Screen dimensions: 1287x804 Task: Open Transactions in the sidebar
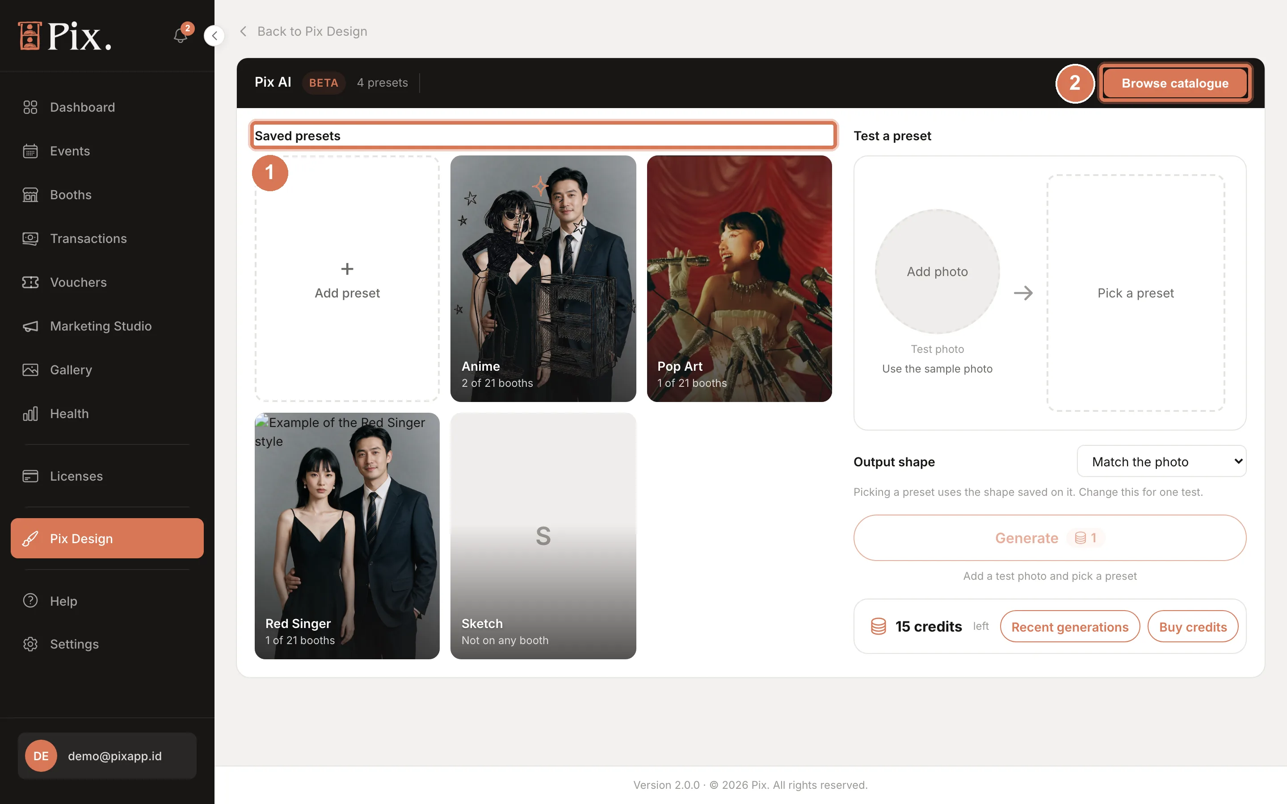tap(107, 239)
